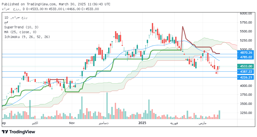Screen dimensions: 257x137
Task: Click the مارس label on time axis
Action: (202, 123)
